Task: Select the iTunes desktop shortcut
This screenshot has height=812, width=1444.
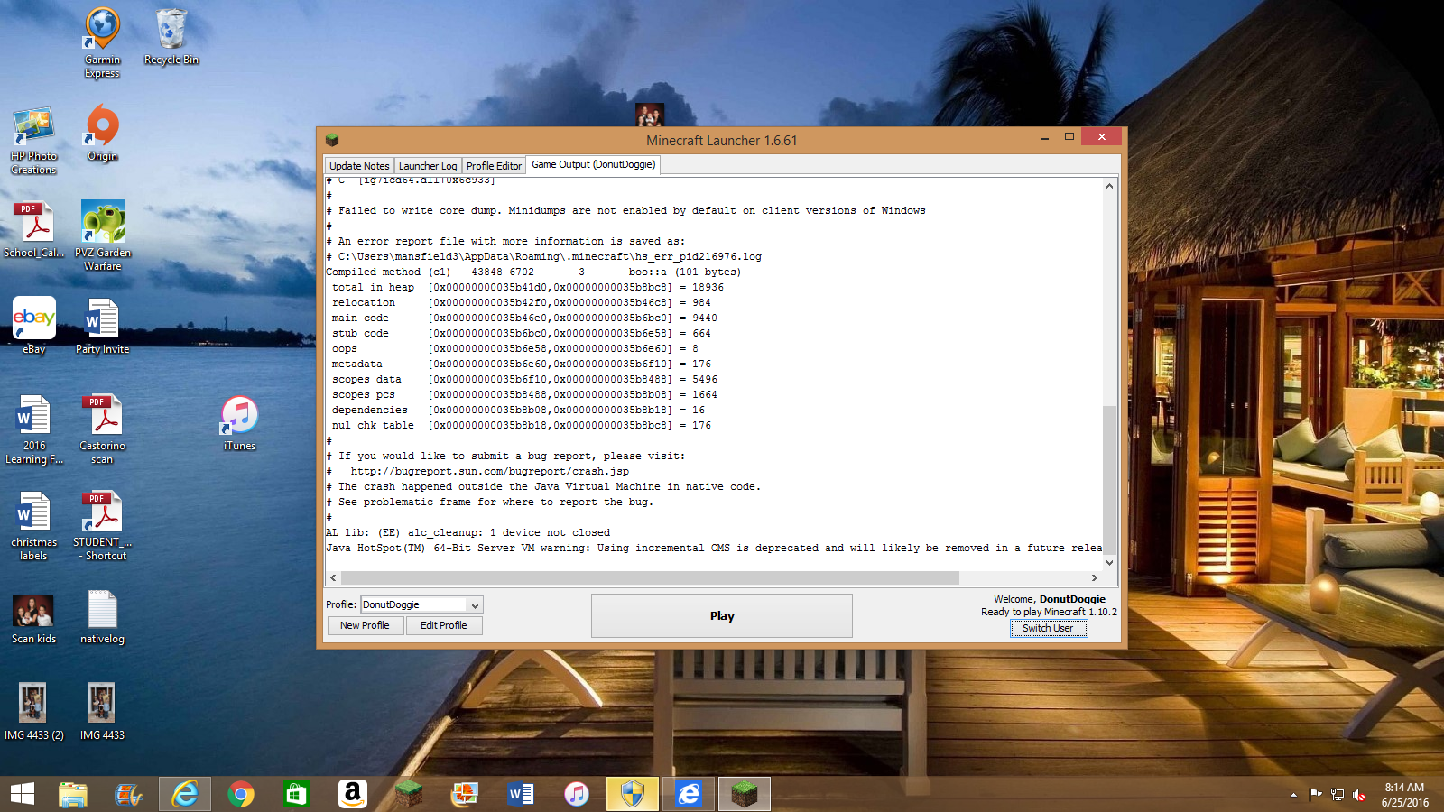Action: (x=239, y=423)
